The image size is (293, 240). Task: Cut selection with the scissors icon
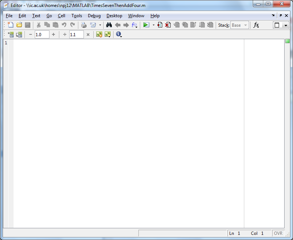coord(38,25)
